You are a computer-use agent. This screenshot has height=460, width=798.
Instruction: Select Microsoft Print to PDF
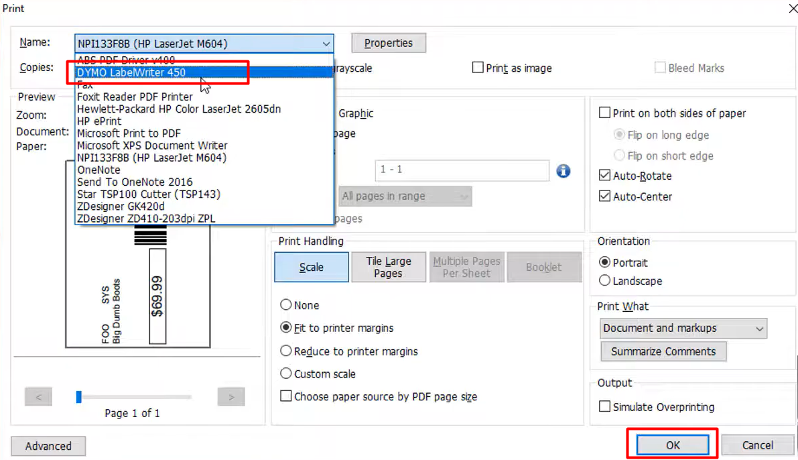point(204,133)
